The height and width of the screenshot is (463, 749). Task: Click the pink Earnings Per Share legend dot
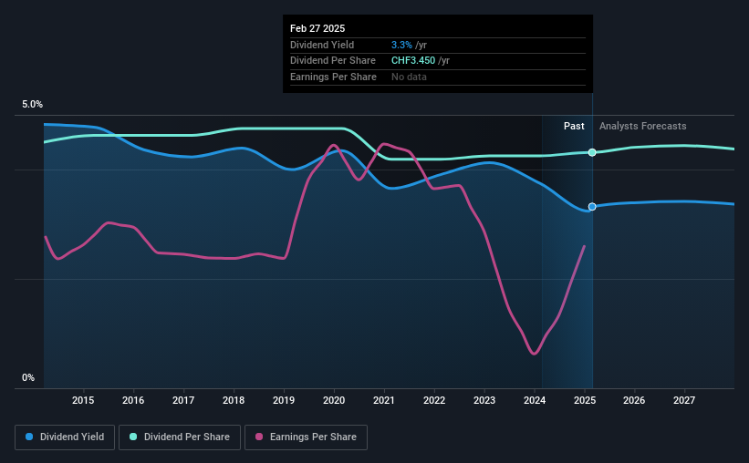pos(259,437)
